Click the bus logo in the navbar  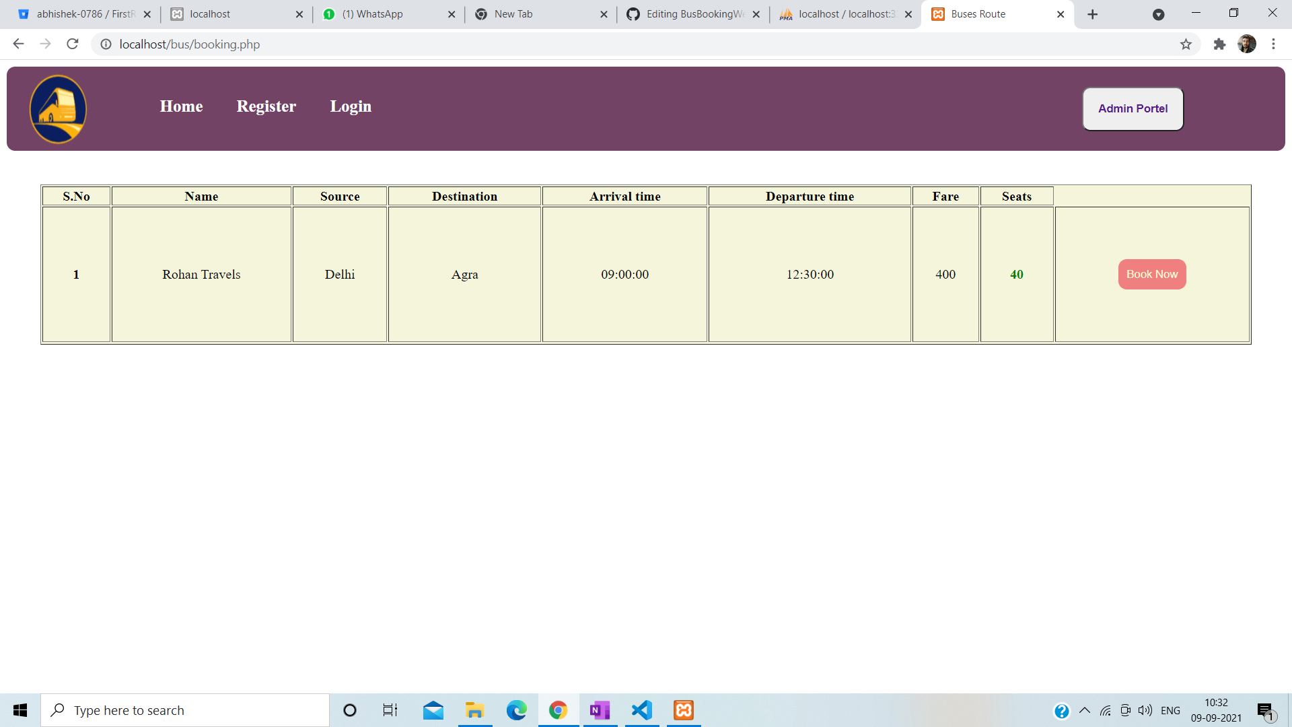tap(58, 108)
